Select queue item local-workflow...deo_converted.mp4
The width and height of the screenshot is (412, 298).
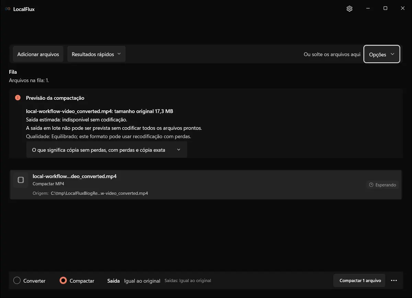[x=206, y=184]
